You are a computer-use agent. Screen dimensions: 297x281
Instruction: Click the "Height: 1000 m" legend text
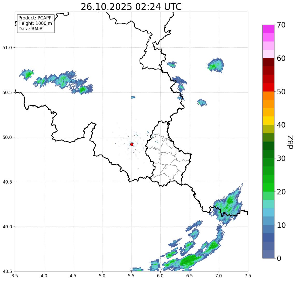click(x=35, y=23)
